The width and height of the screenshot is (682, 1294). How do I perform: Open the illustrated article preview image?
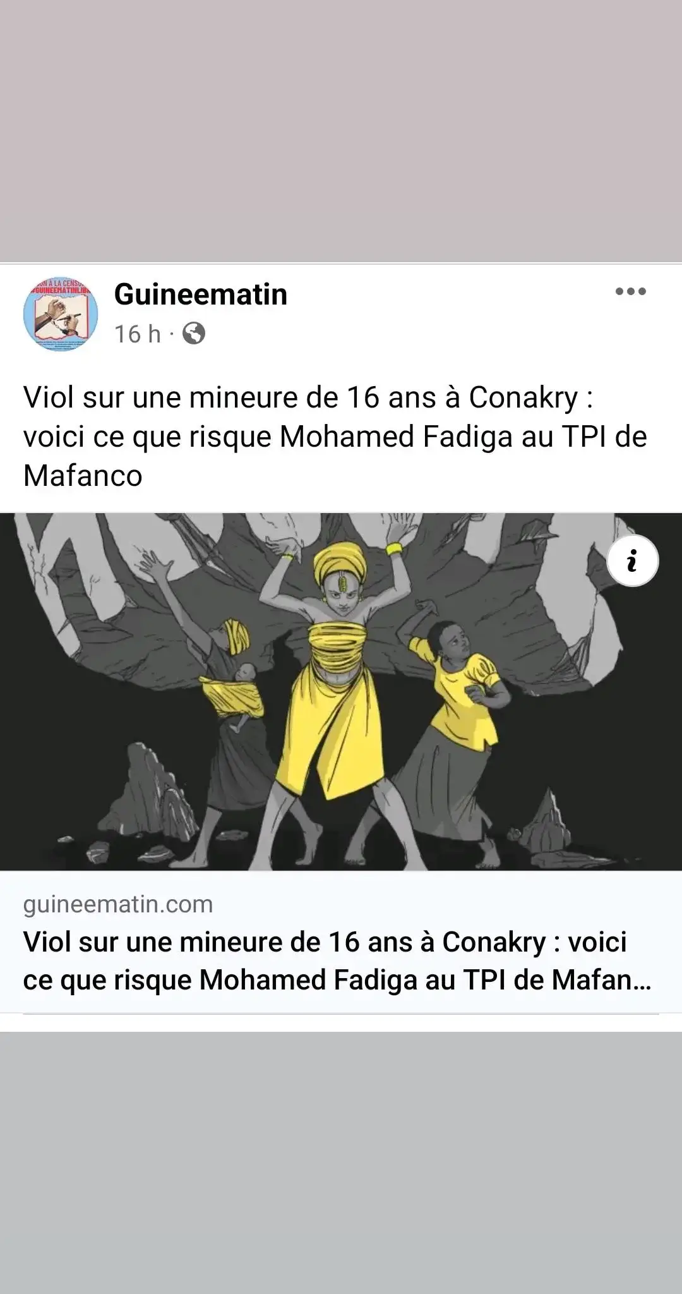coord(341,692)
